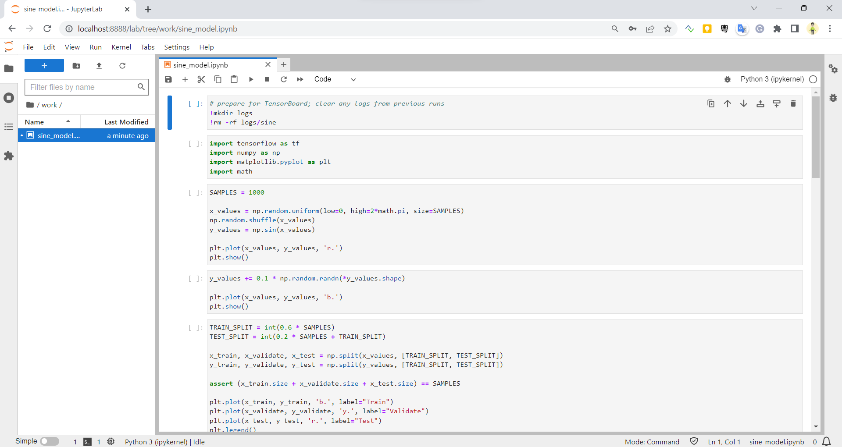Switch to the sine_model.ipynb notebook tab
The height and width of the screenshot is (447, 842).
(x=200, y=64)
